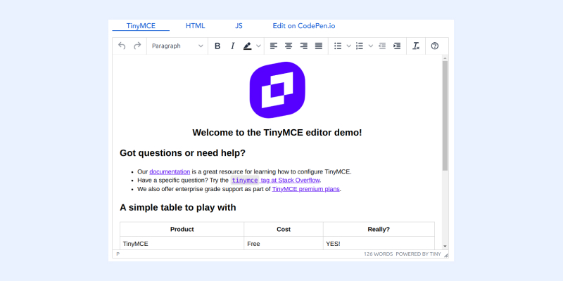Switch to the HTML tab
Viewport: 563px width, 281px height.
coord(196,25)
